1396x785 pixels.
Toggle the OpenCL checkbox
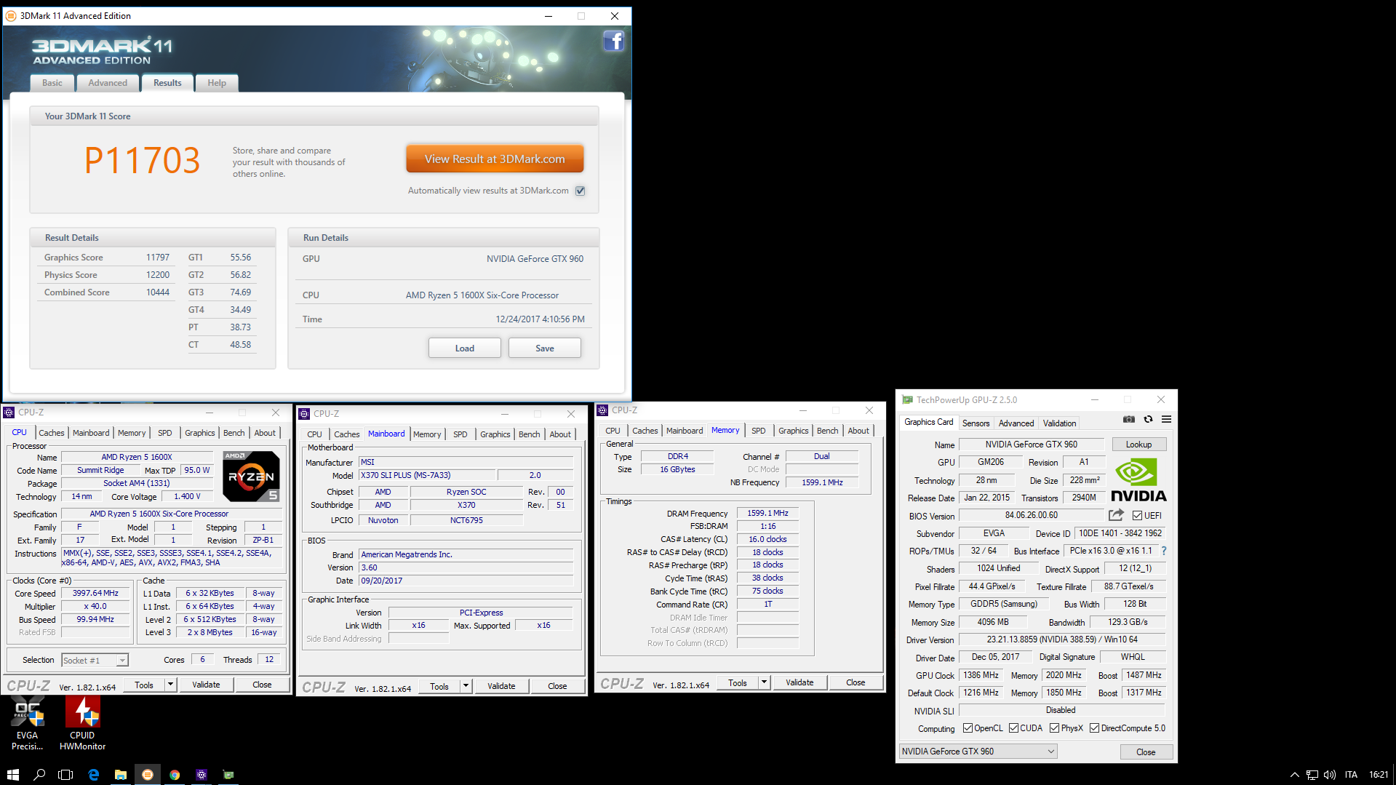tap(968, 728)
